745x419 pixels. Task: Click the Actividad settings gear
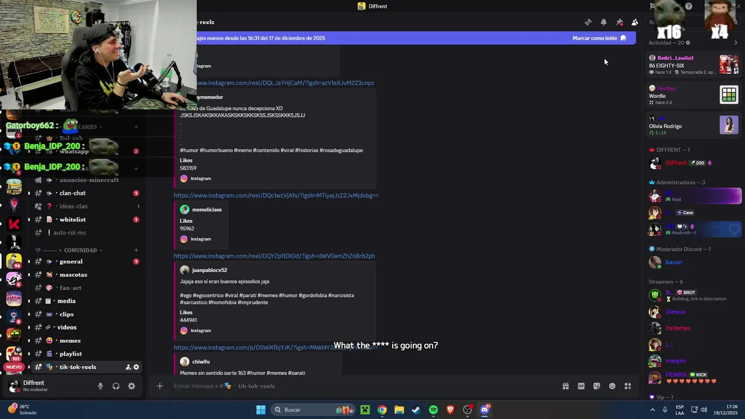click(x=688, y=42)
